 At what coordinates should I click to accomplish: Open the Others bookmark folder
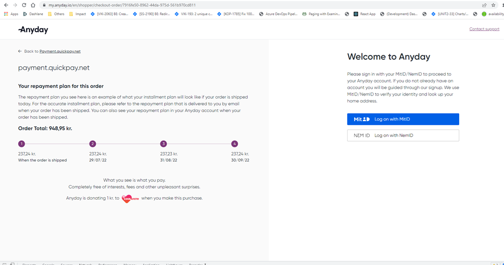(56, 14)
